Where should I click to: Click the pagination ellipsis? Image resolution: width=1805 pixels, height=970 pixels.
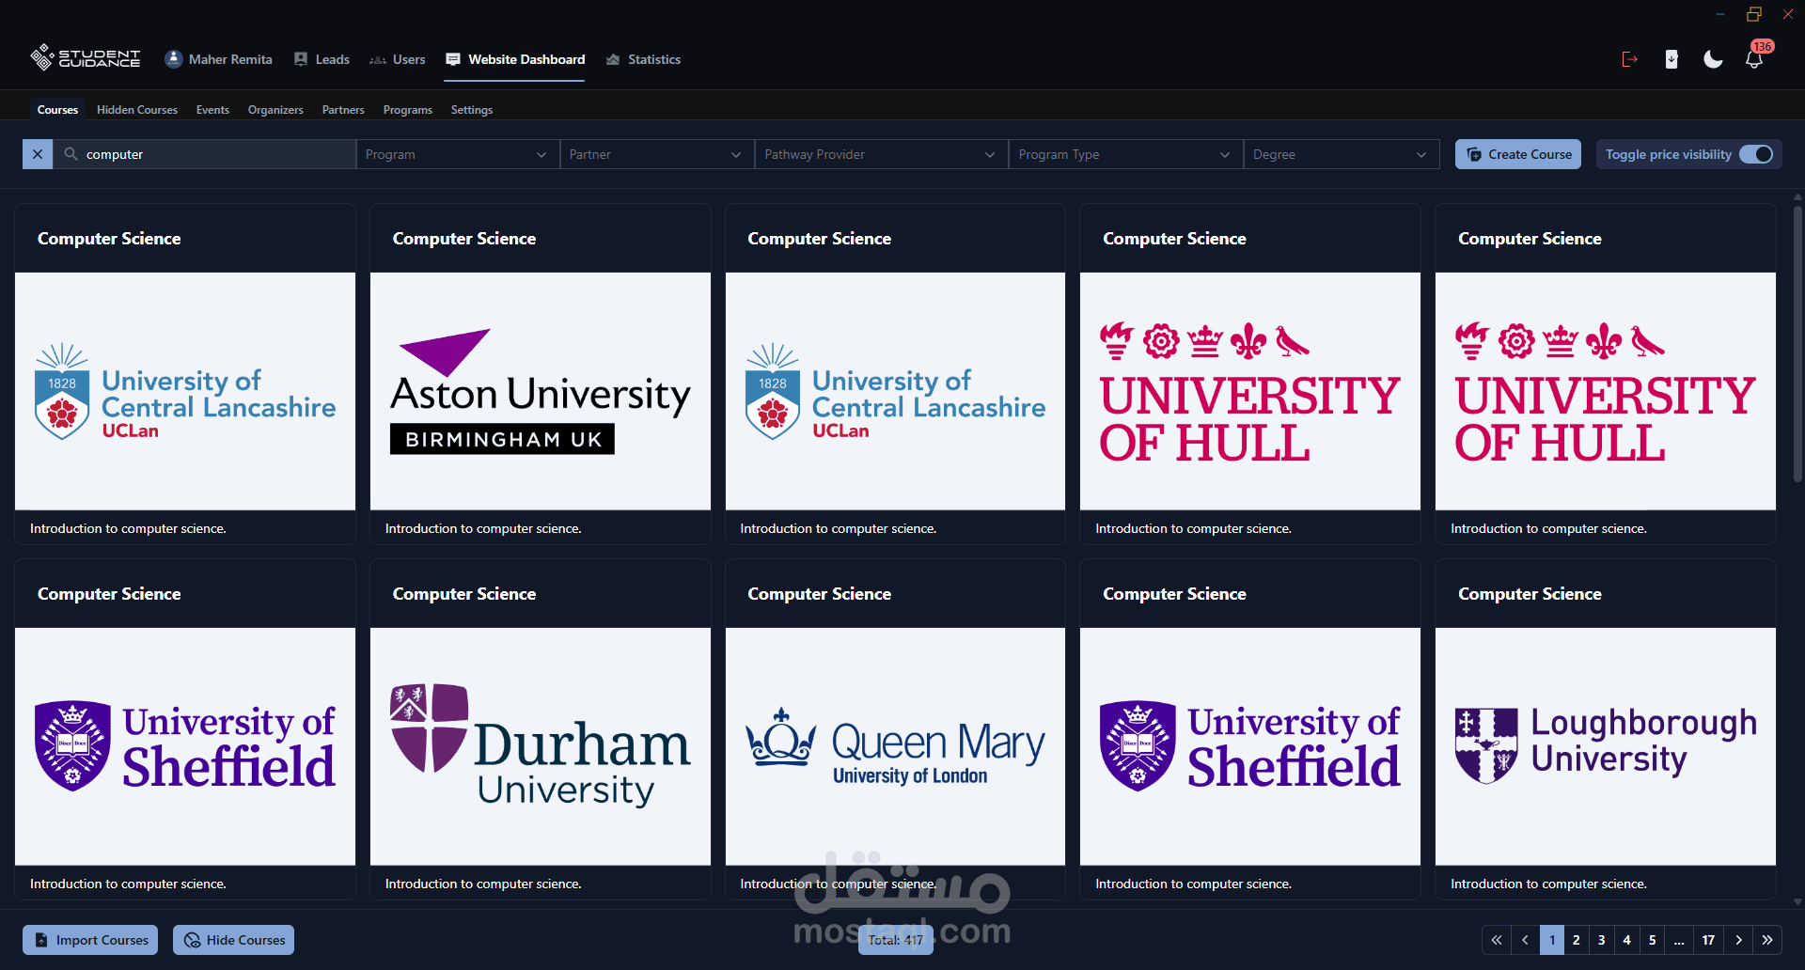pos(1679,940)
